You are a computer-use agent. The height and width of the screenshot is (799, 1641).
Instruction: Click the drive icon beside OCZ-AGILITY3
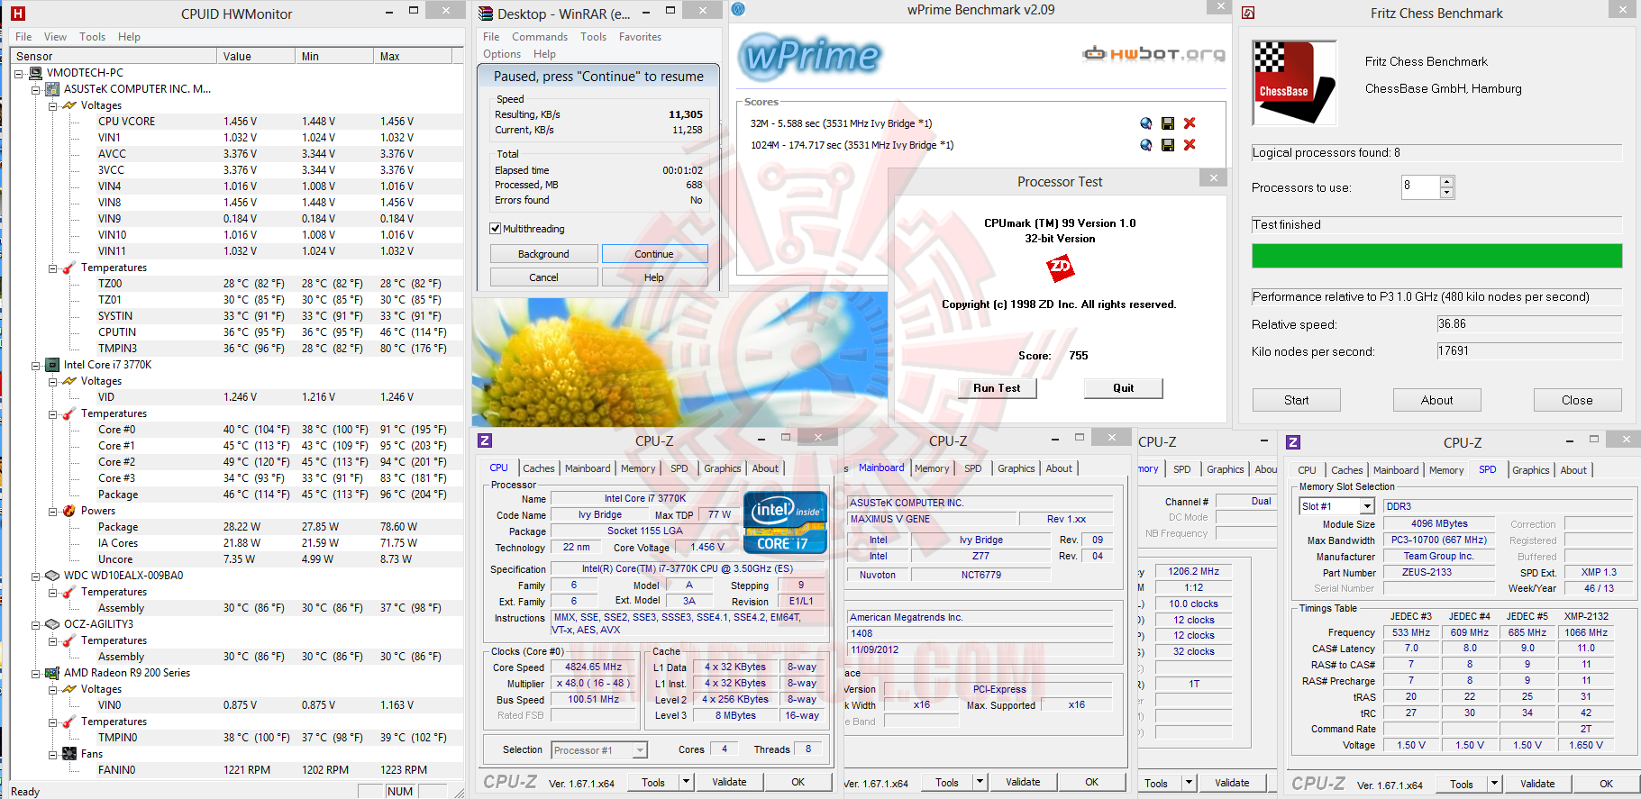click(x=53, y=624)
